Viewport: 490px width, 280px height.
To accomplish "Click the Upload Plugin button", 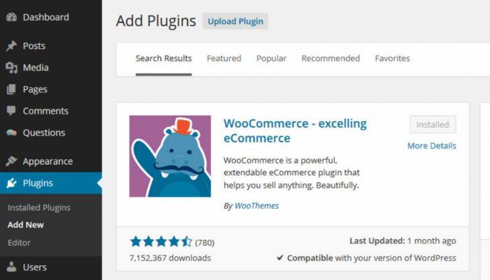I will [x=236, y=21].
